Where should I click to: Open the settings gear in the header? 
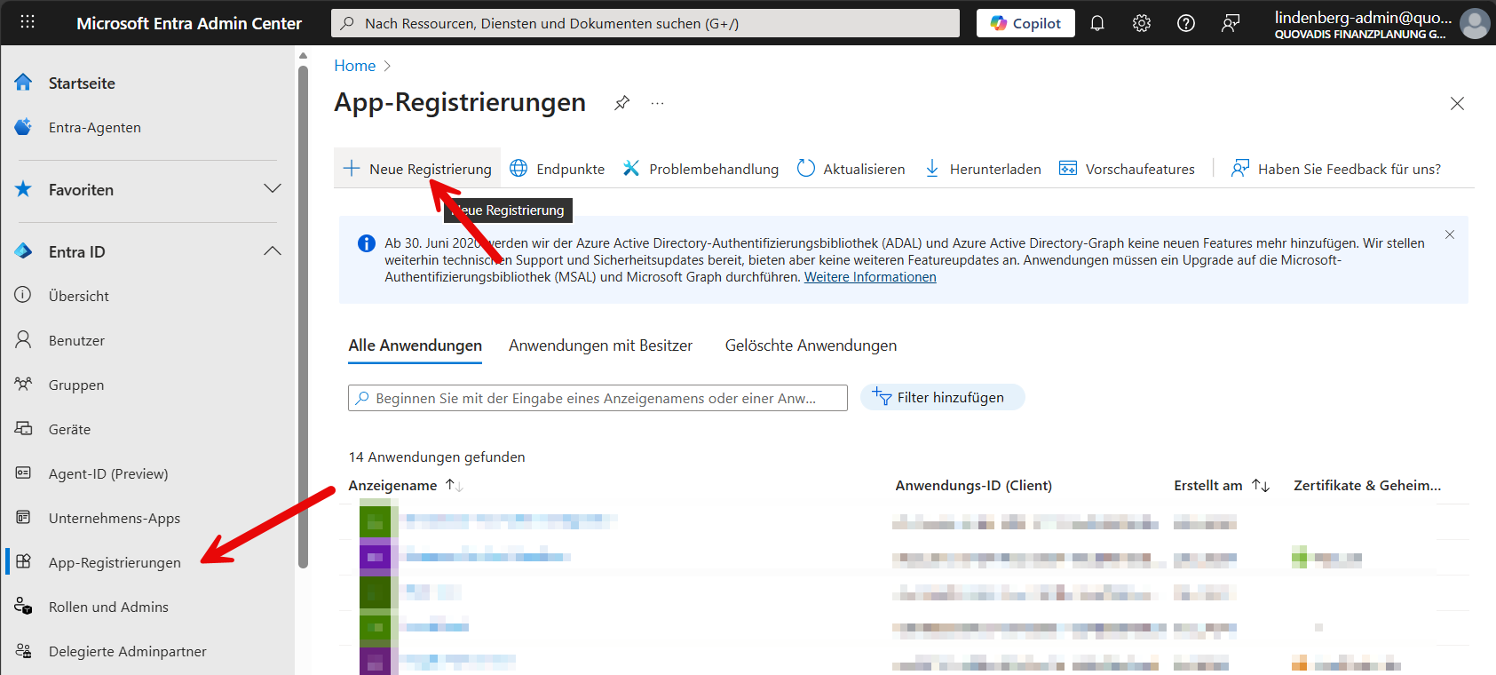tap(1142, 23)
